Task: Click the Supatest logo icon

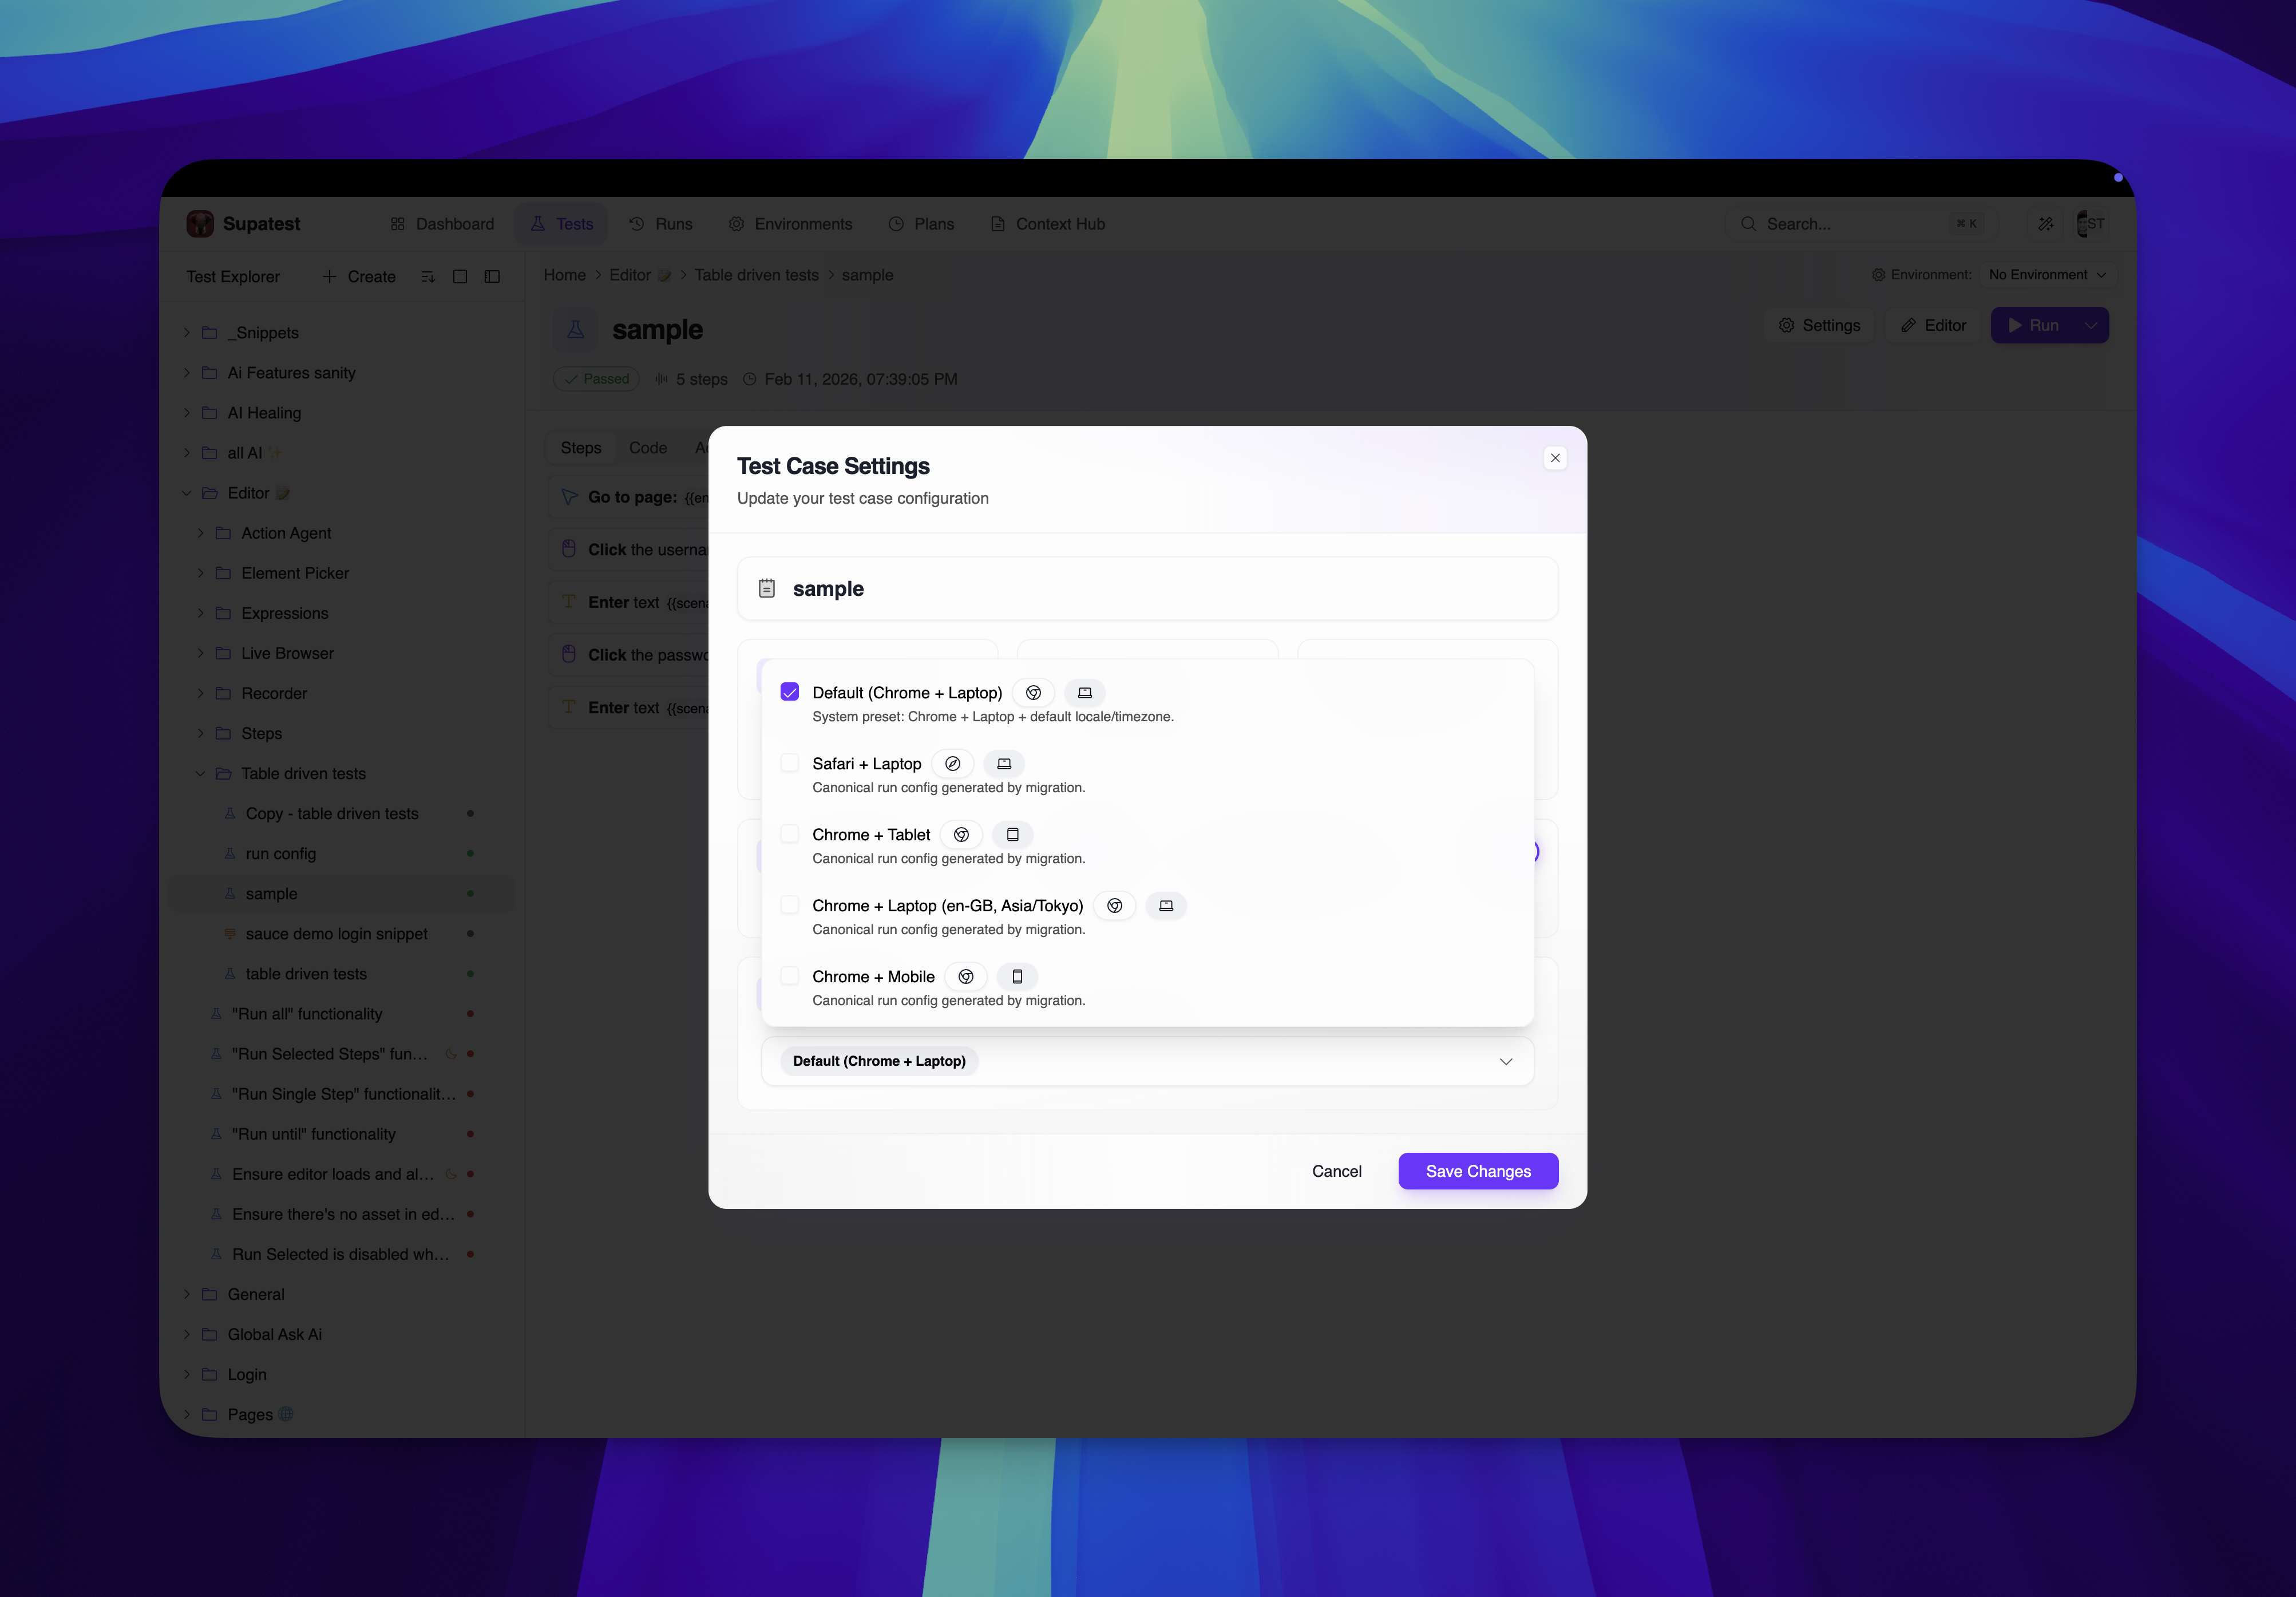Action: pyautogui.click(x=200, y=223)
